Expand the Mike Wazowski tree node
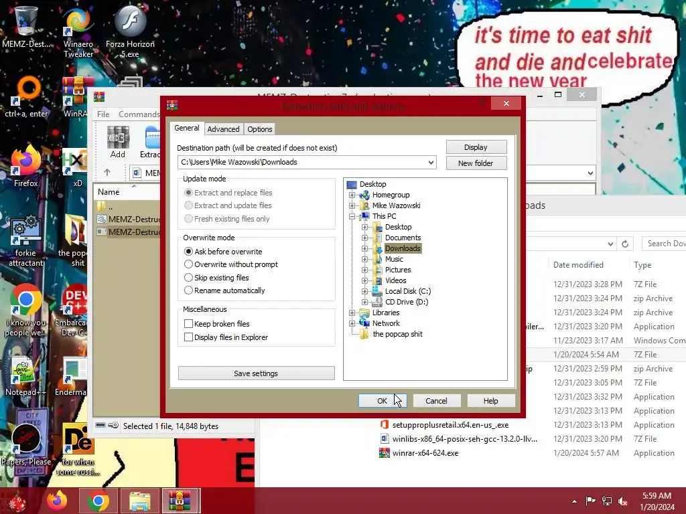The image size is (686, 514). (352, 205)
